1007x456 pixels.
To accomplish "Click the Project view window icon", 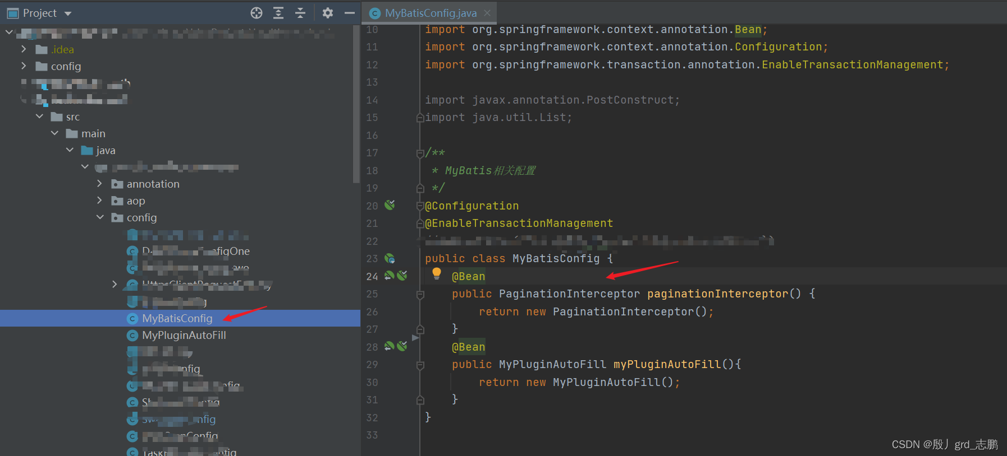I will (12, 13).
